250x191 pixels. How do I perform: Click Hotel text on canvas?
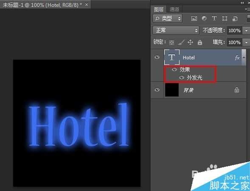point(79,125)
